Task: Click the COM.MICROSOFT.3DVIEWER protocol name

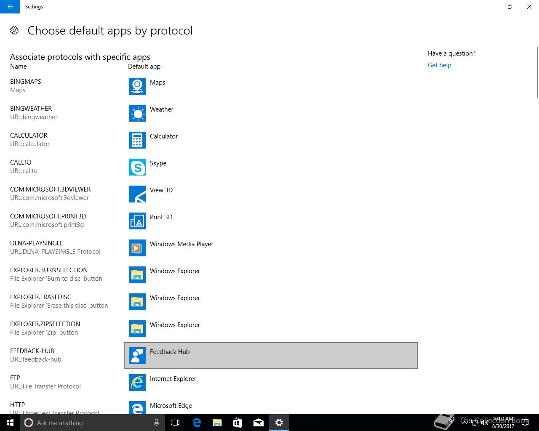Action: tap(51, 189)
